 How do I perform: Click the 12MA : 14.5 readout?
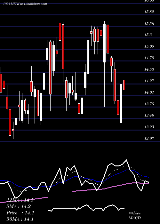(x=20, y=200)
